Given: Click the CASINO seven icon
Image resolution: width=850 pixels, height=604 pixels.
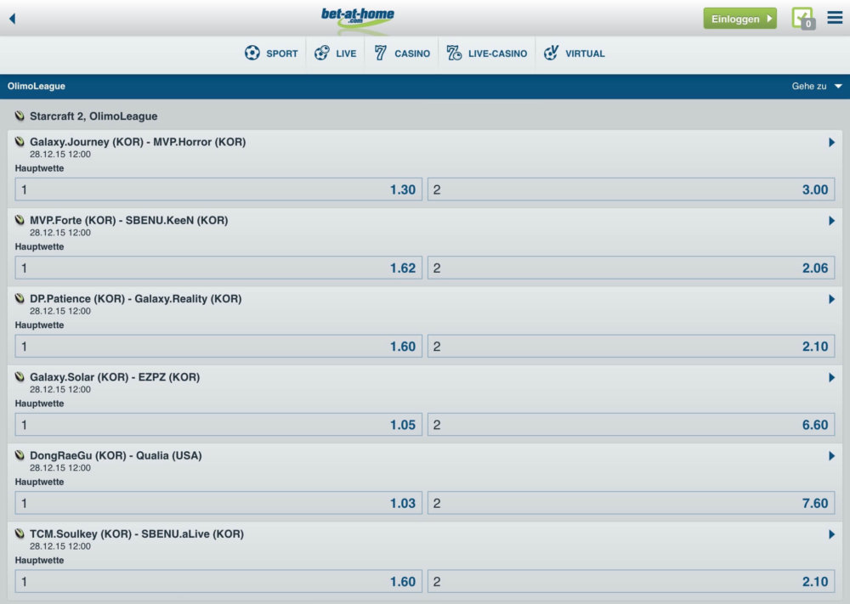Looking at the screenshot, I should 381,53.
